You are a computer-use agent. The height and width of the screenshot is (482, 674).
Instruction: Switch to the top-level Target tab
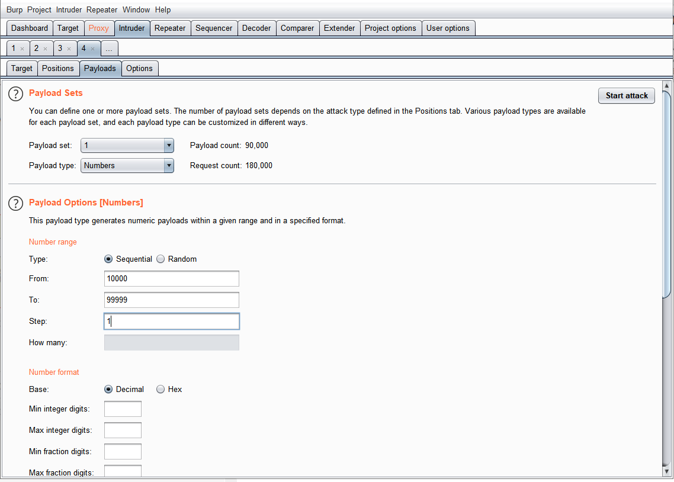point(68,28)
